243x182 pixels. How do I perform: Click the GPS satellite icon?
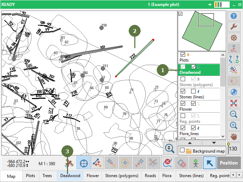pos(69,163)
